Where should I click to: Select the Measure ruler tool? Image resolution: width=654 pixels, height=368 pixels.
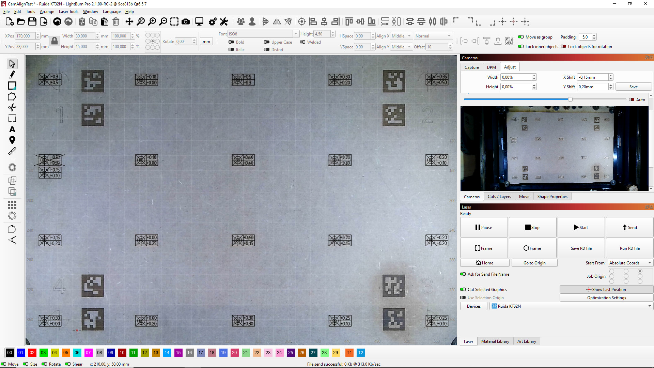[12, 151]
